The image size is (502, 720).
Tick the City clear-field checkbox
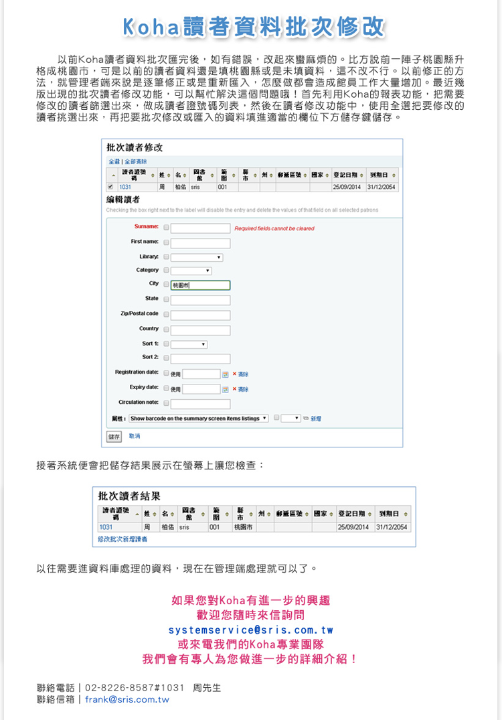click(x=166, y=285)
